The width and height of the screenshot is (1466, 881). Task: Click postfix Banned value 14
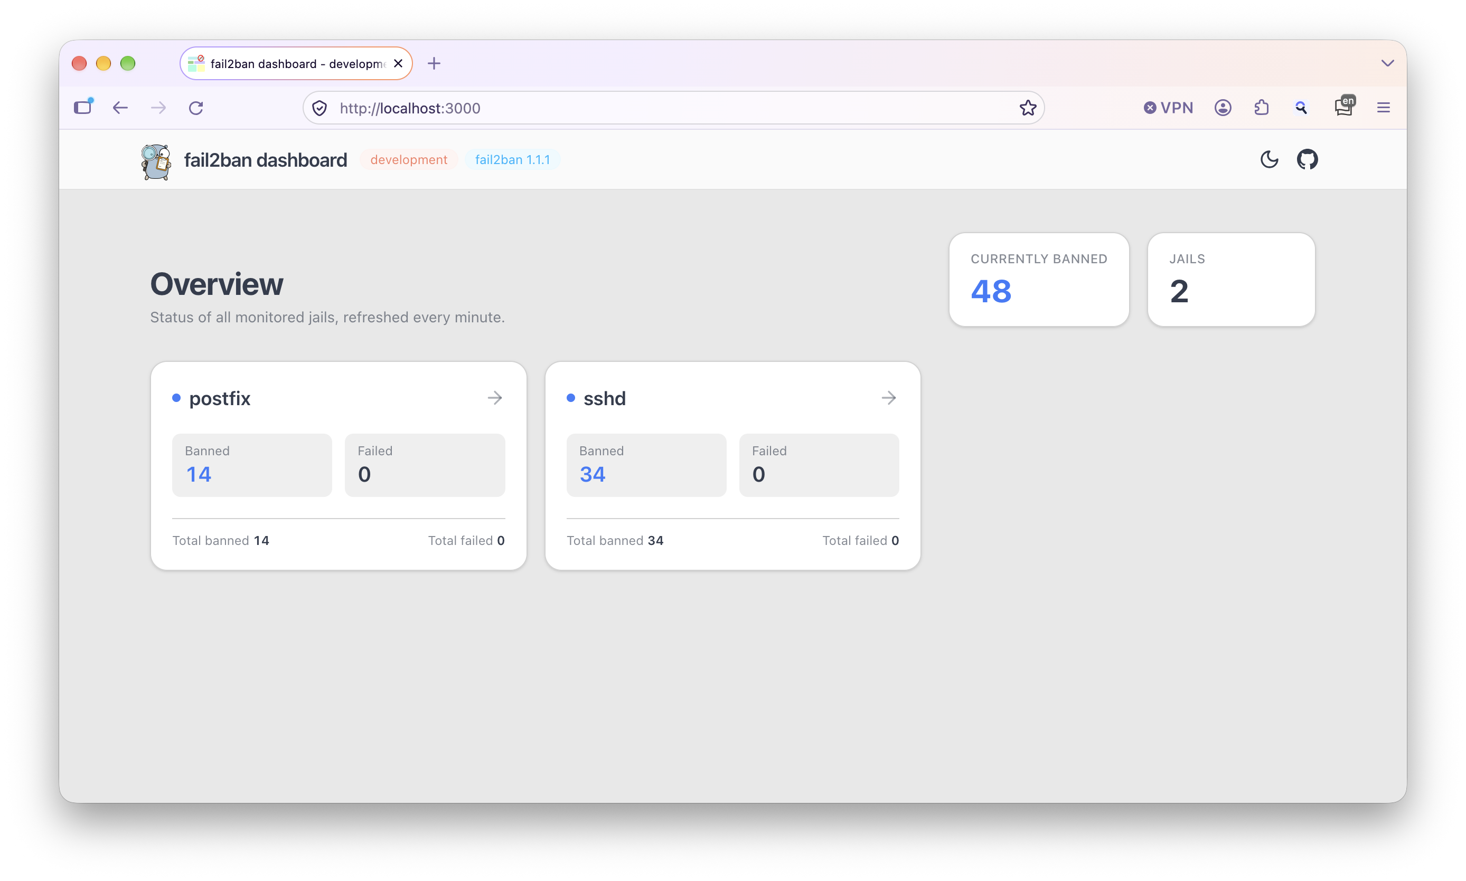(x=199, y=474)
